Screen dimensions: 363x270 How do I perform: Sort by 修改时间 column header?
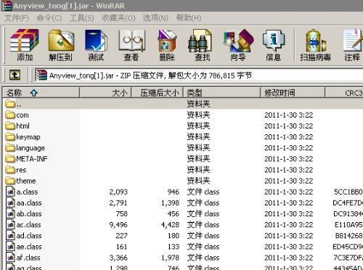pyautogui.click(x=293, y=93)
